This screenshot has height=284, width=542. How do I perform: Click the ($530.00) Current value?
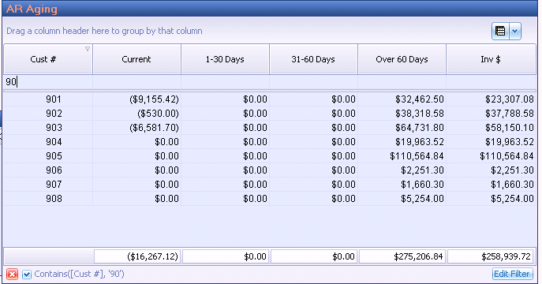click(x=158, y=114)
